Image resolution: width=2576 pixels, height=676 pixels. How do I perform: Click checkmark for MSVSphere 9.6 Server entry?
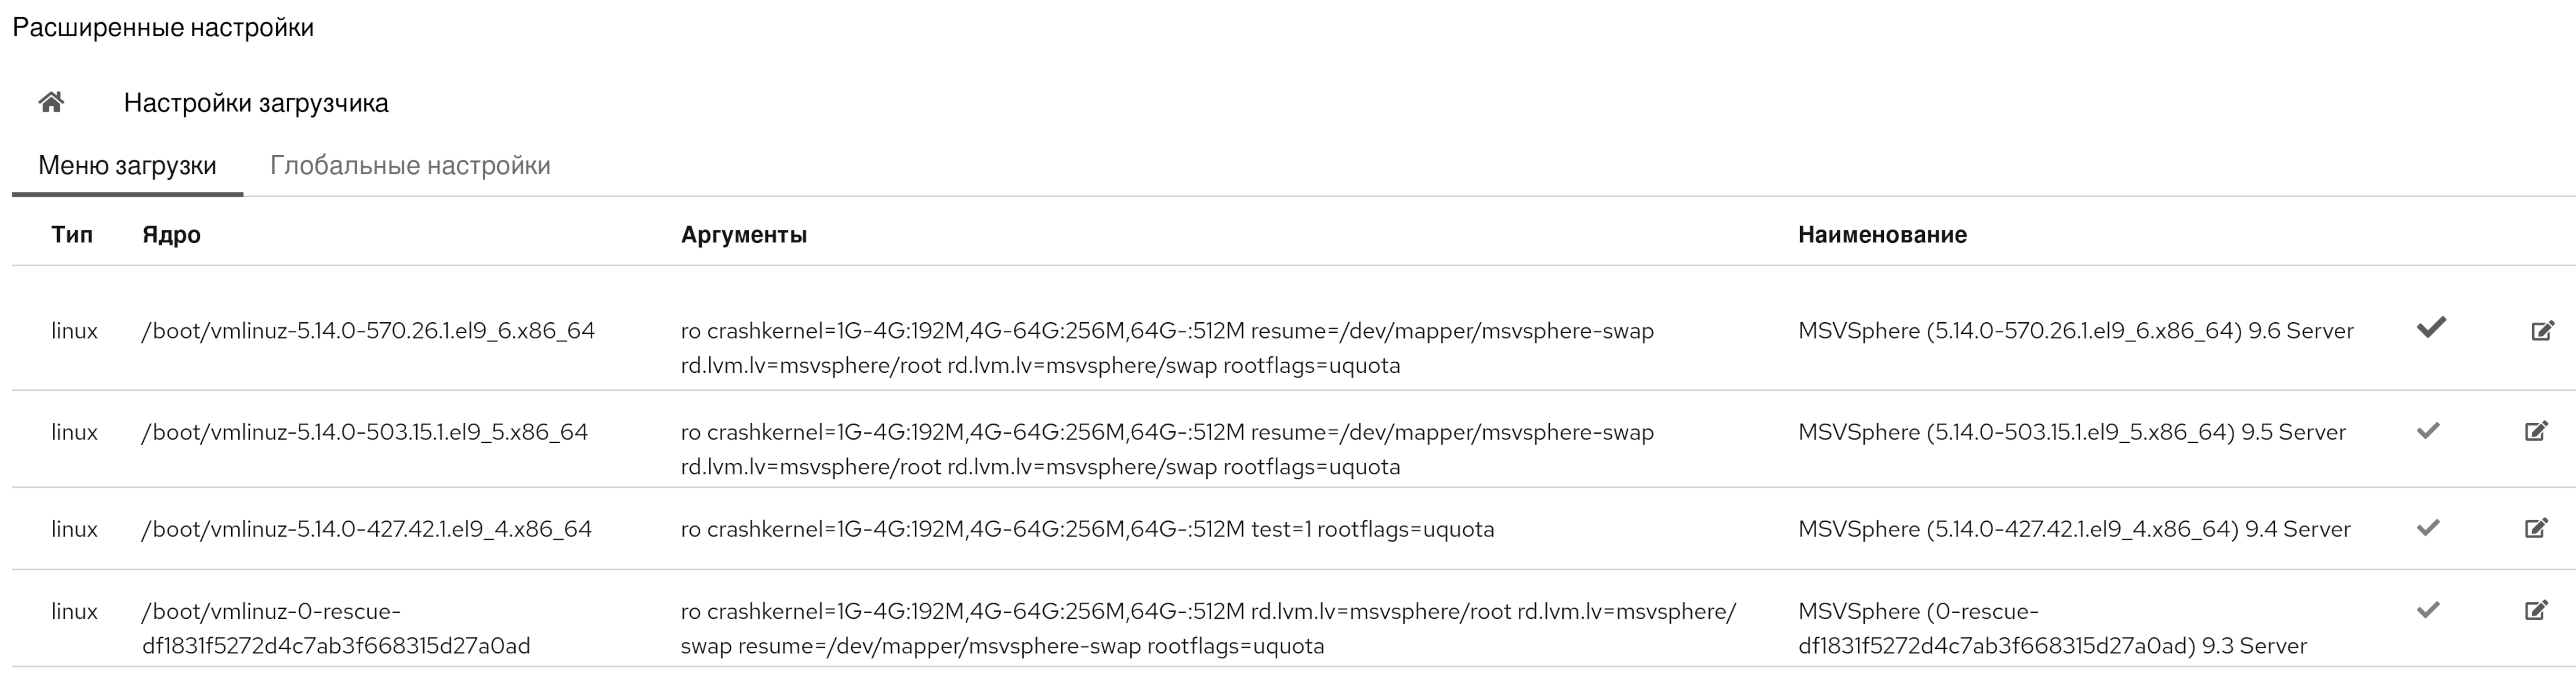[2431, 328]
